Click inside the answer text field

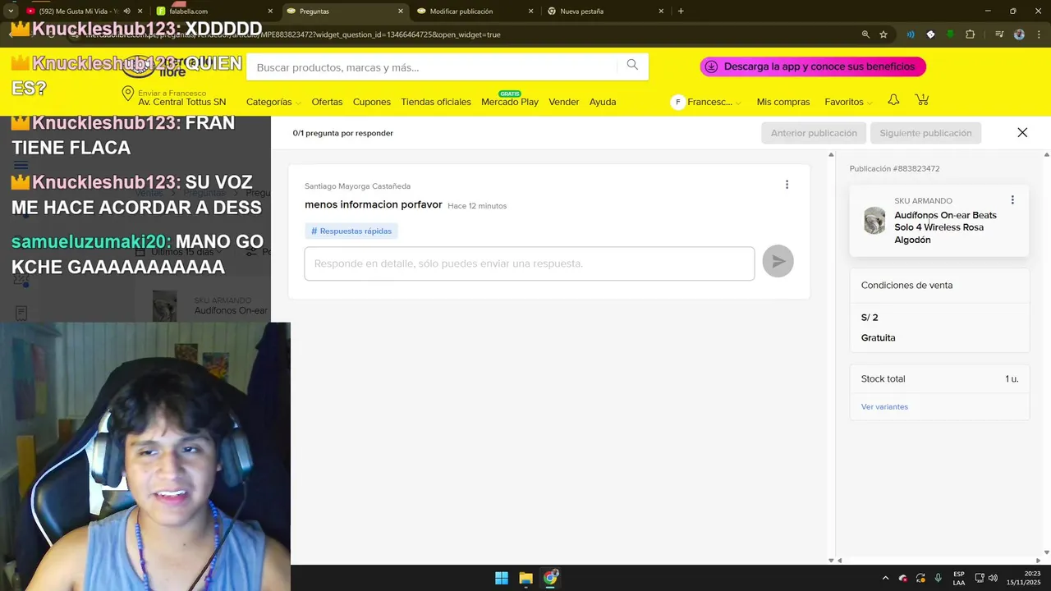pos(530,263)
